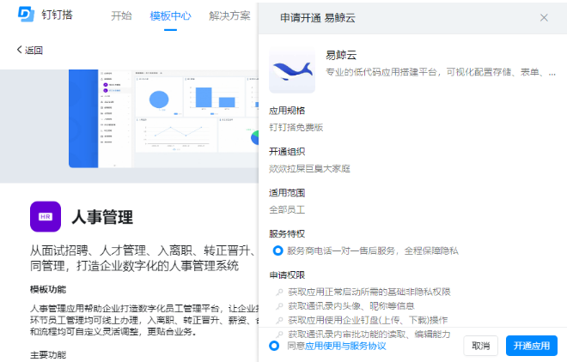The height and width of the screenshot is (362, 567).
Task: Click the 全部员工 scope value
Action: 287,209
